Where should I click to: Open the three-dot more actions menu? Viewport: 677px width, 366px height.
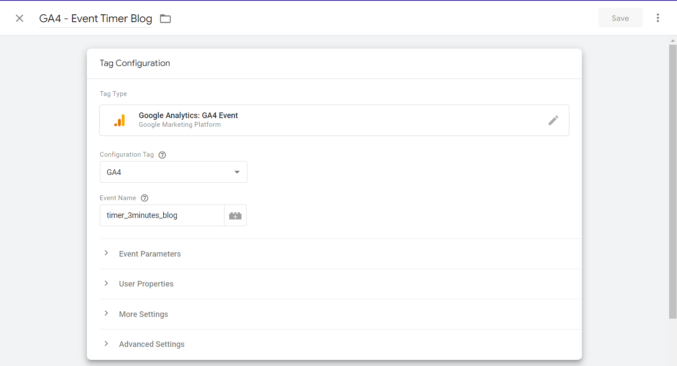click(657, 18)
